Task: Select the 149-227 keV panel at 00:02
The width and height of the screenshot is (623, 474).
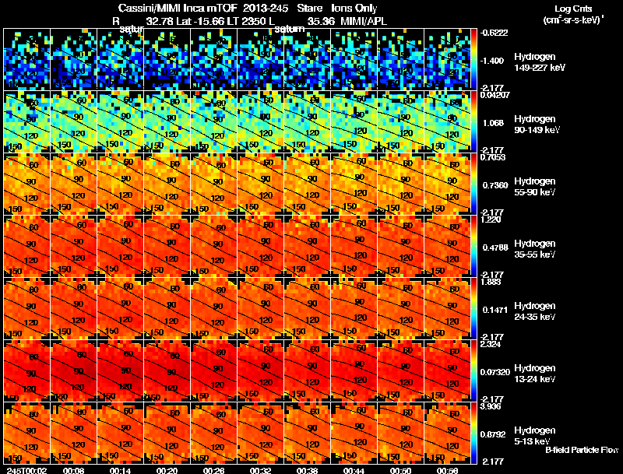Action: click(27, 58)
